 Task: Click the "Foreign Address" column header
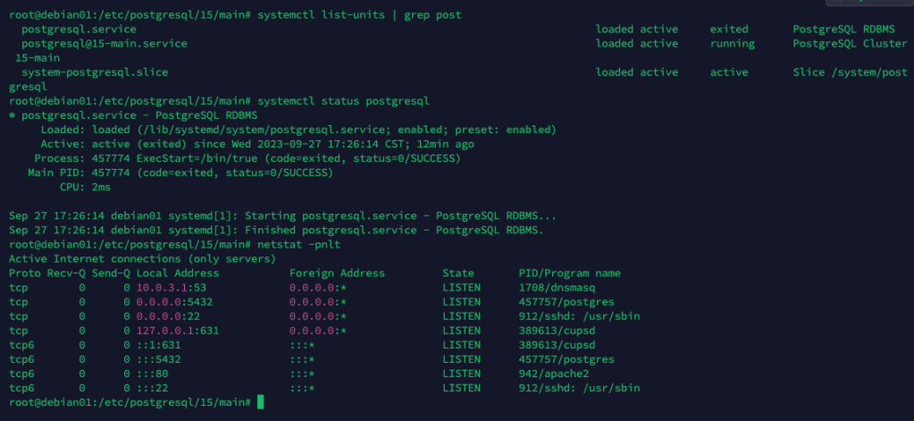pos(337,274)
